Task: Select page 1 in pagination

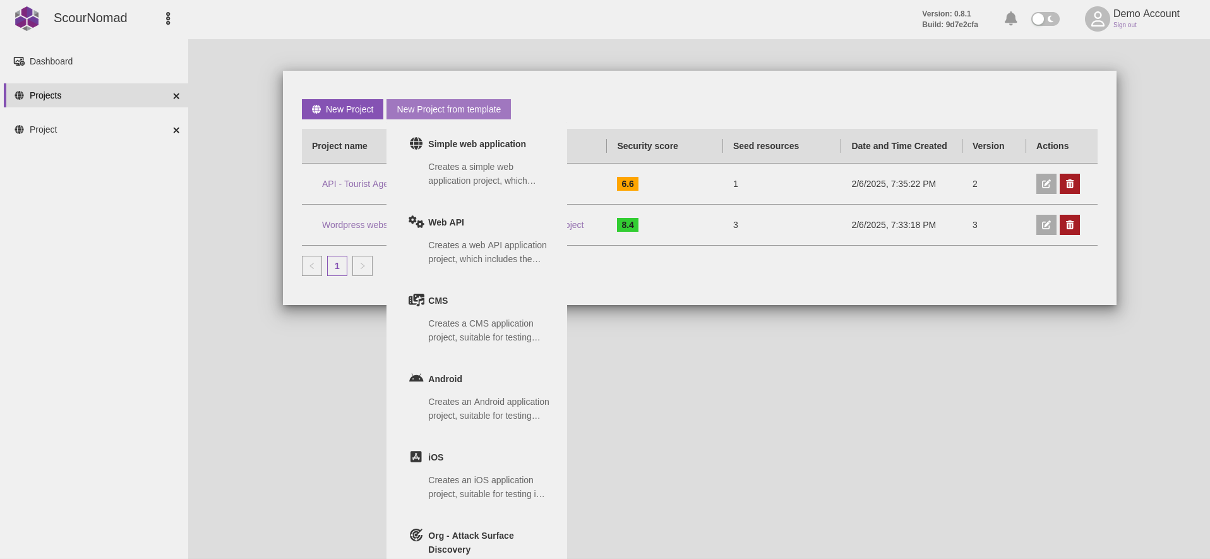Action: pos(337,266)
